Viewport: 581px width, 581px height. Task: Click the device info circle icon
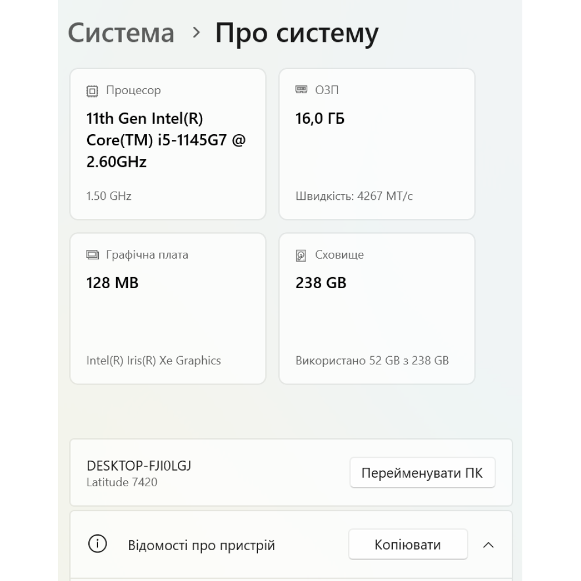97,544
